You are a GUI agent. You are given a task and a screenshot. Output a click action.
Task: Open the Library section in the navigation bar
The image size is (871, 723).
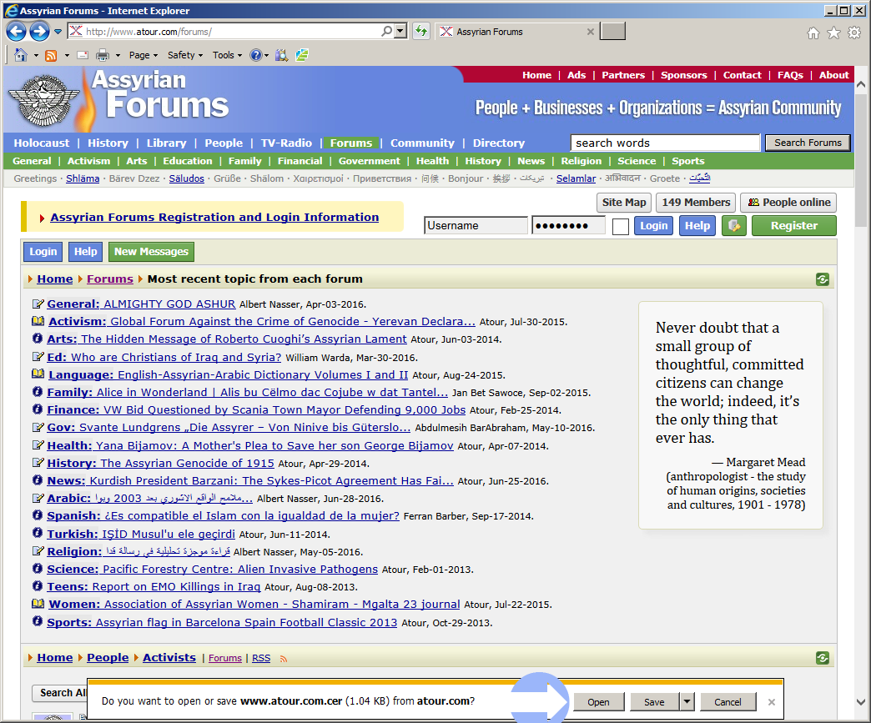click(167, 143)
